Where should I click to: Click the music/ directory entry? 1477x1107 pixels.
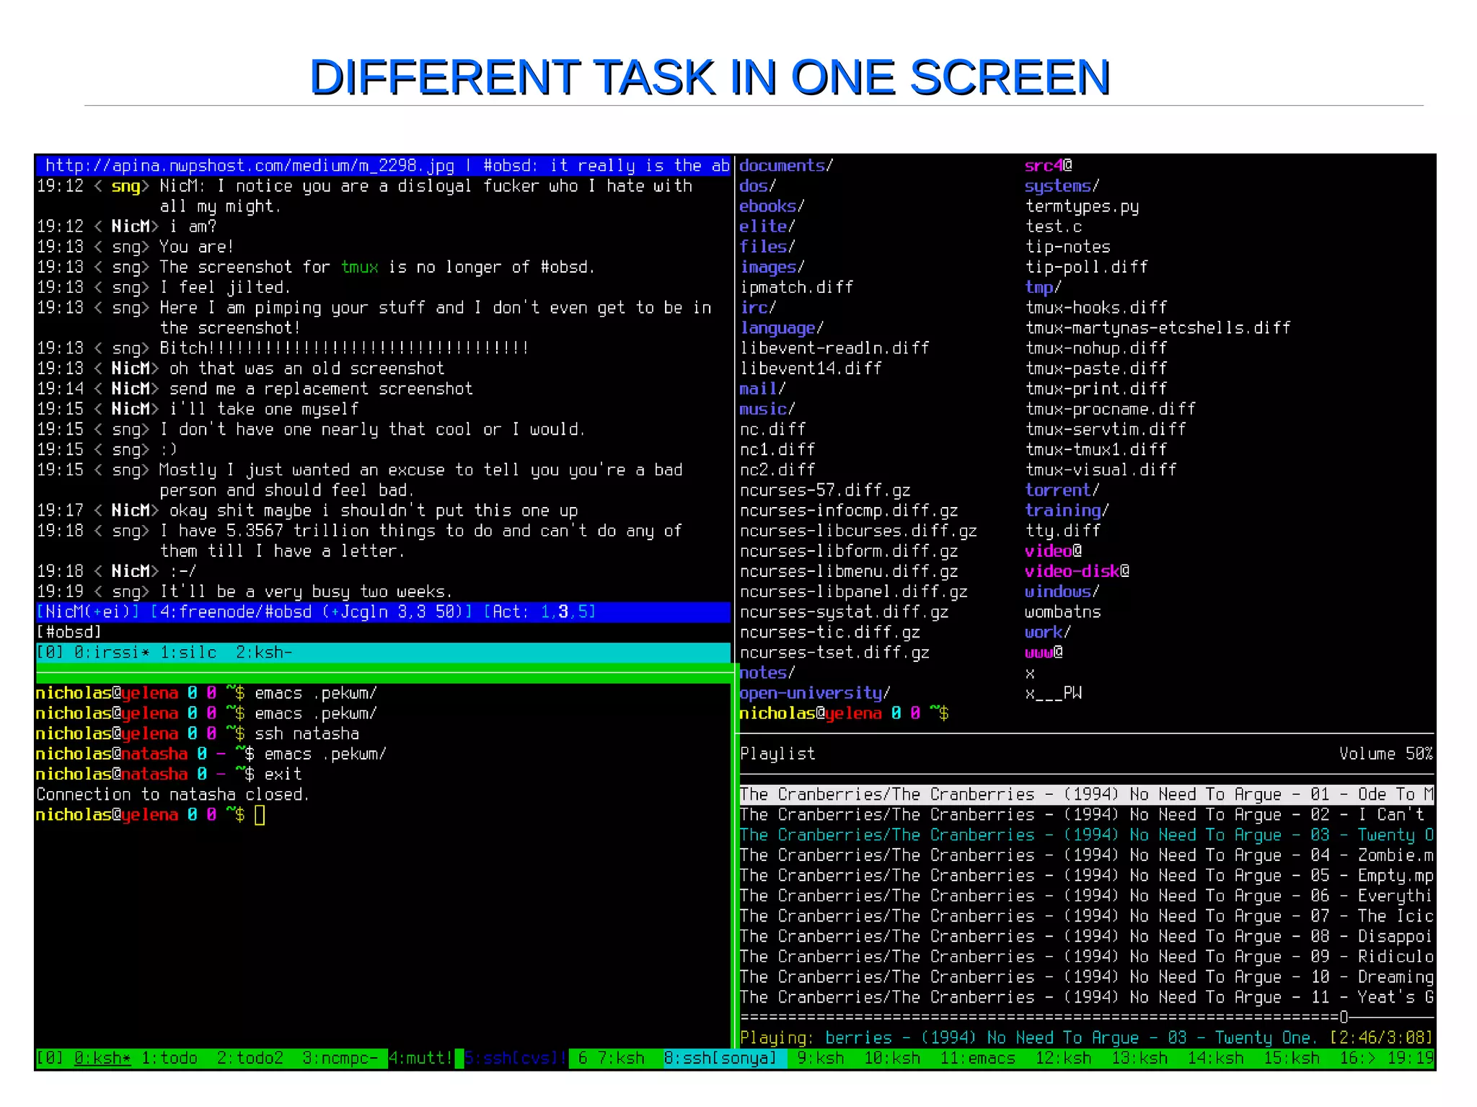[767, 410]
